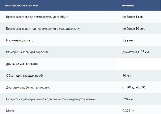
Task: Click the 'не более 10 сек.' value
Action: click(134, 29)
